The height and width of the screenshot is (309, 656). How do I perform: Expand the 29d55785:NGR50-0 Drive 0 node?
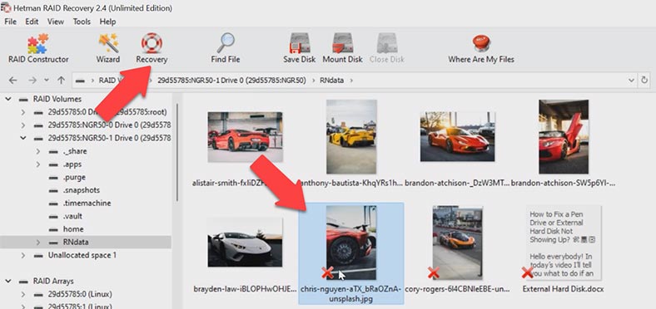coord(23,125)
